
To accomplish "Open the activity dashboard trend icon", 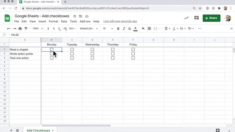I will click(x=186, y=18).
